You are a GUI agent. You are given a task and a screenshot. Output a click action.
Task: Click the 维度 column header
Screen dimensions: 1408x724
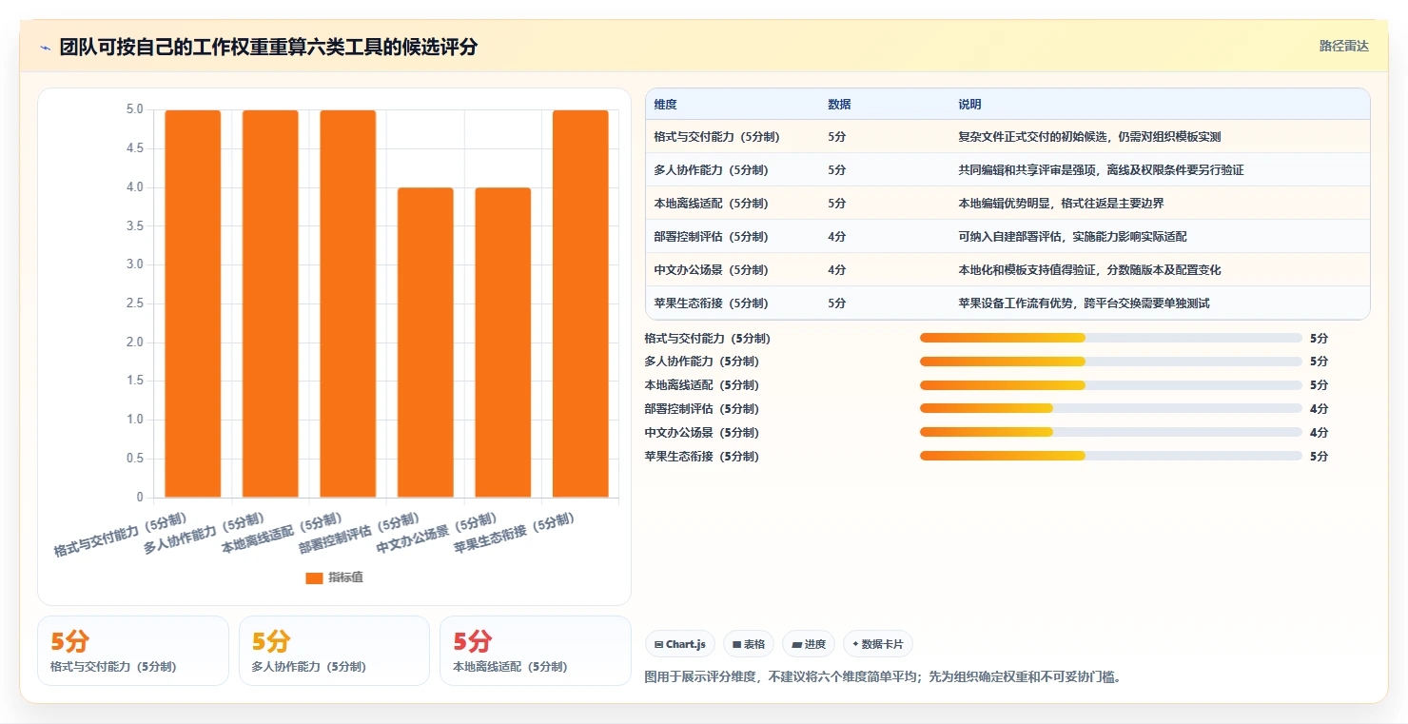click(x=666, y=105)
